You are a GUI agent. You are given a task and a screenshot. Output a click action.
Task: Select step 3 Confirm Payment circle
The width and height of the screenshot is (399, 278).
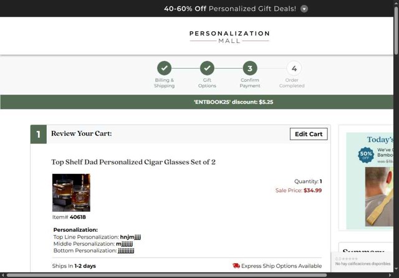250,68
